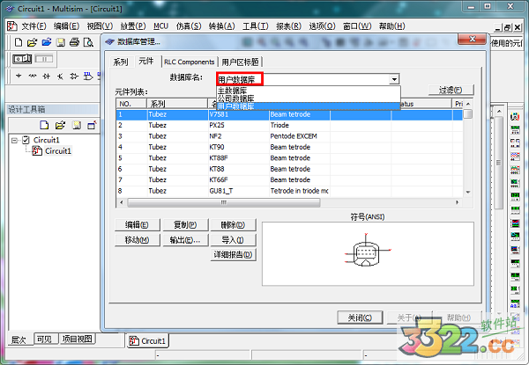Click the 过滤(F) button
Viewport: 529px width, 365px height.
click(451, 90)
